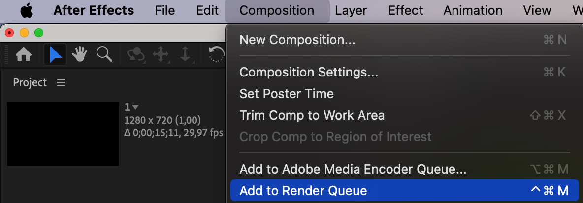583x203 pixels.
Task: Open the Apple menu
Action: (26, 10)
